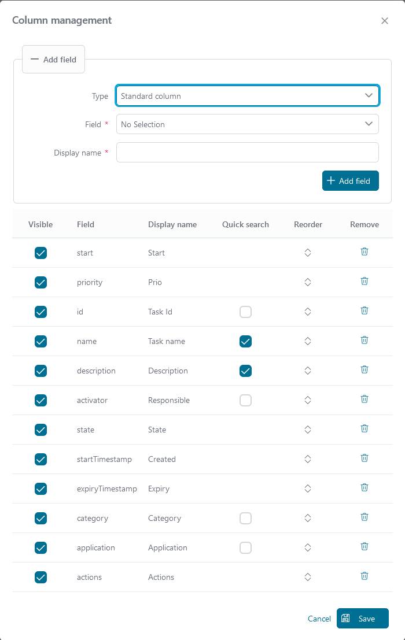Viewport: 405px width, 640px height.
Task: Delete the application field row
Action: coord(365,546)
